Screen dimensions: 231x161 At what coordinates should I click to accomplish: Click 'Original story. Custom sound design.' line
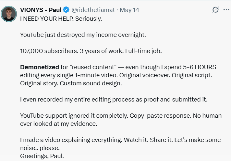coord(71,83)
